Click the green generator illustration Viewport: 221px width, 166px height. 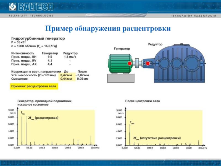click(120, 64)
